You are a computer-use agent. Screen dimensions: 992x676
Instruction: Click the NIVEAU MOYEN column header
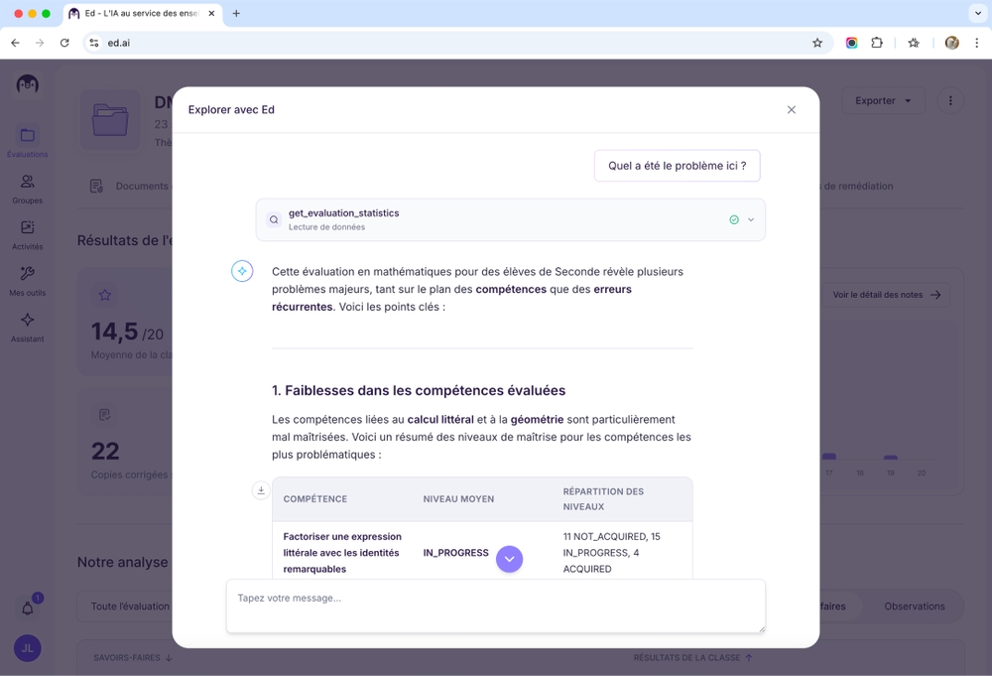(x=458, y=498)
